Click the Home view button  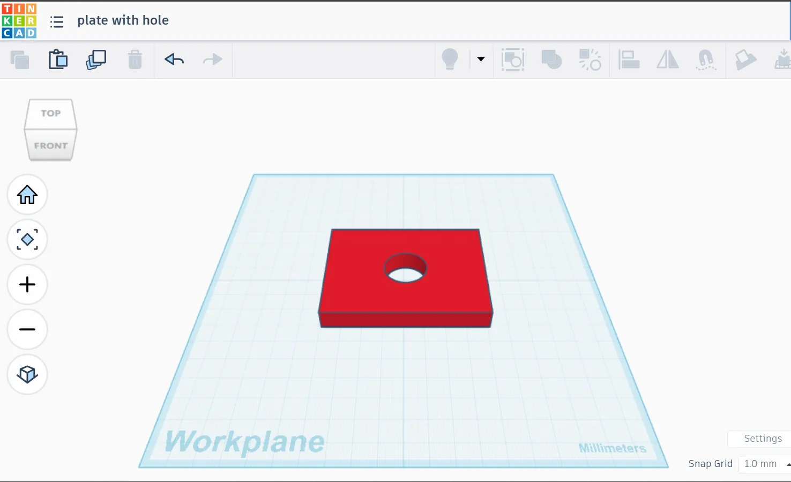click(x=27, y=194)
